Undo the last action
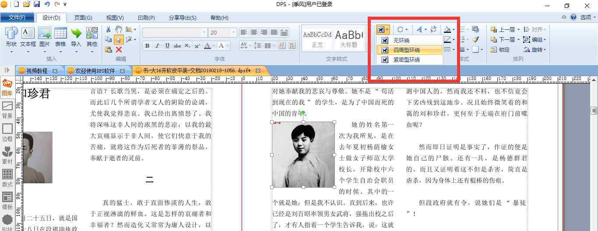This screenshot has height=231, width=598. coord(47,4)
